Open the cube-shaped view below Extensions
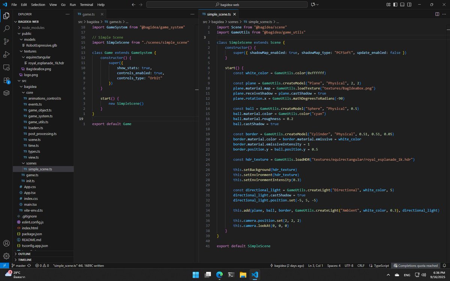This screenshot has height=281, width=450. tap(6, 93)
